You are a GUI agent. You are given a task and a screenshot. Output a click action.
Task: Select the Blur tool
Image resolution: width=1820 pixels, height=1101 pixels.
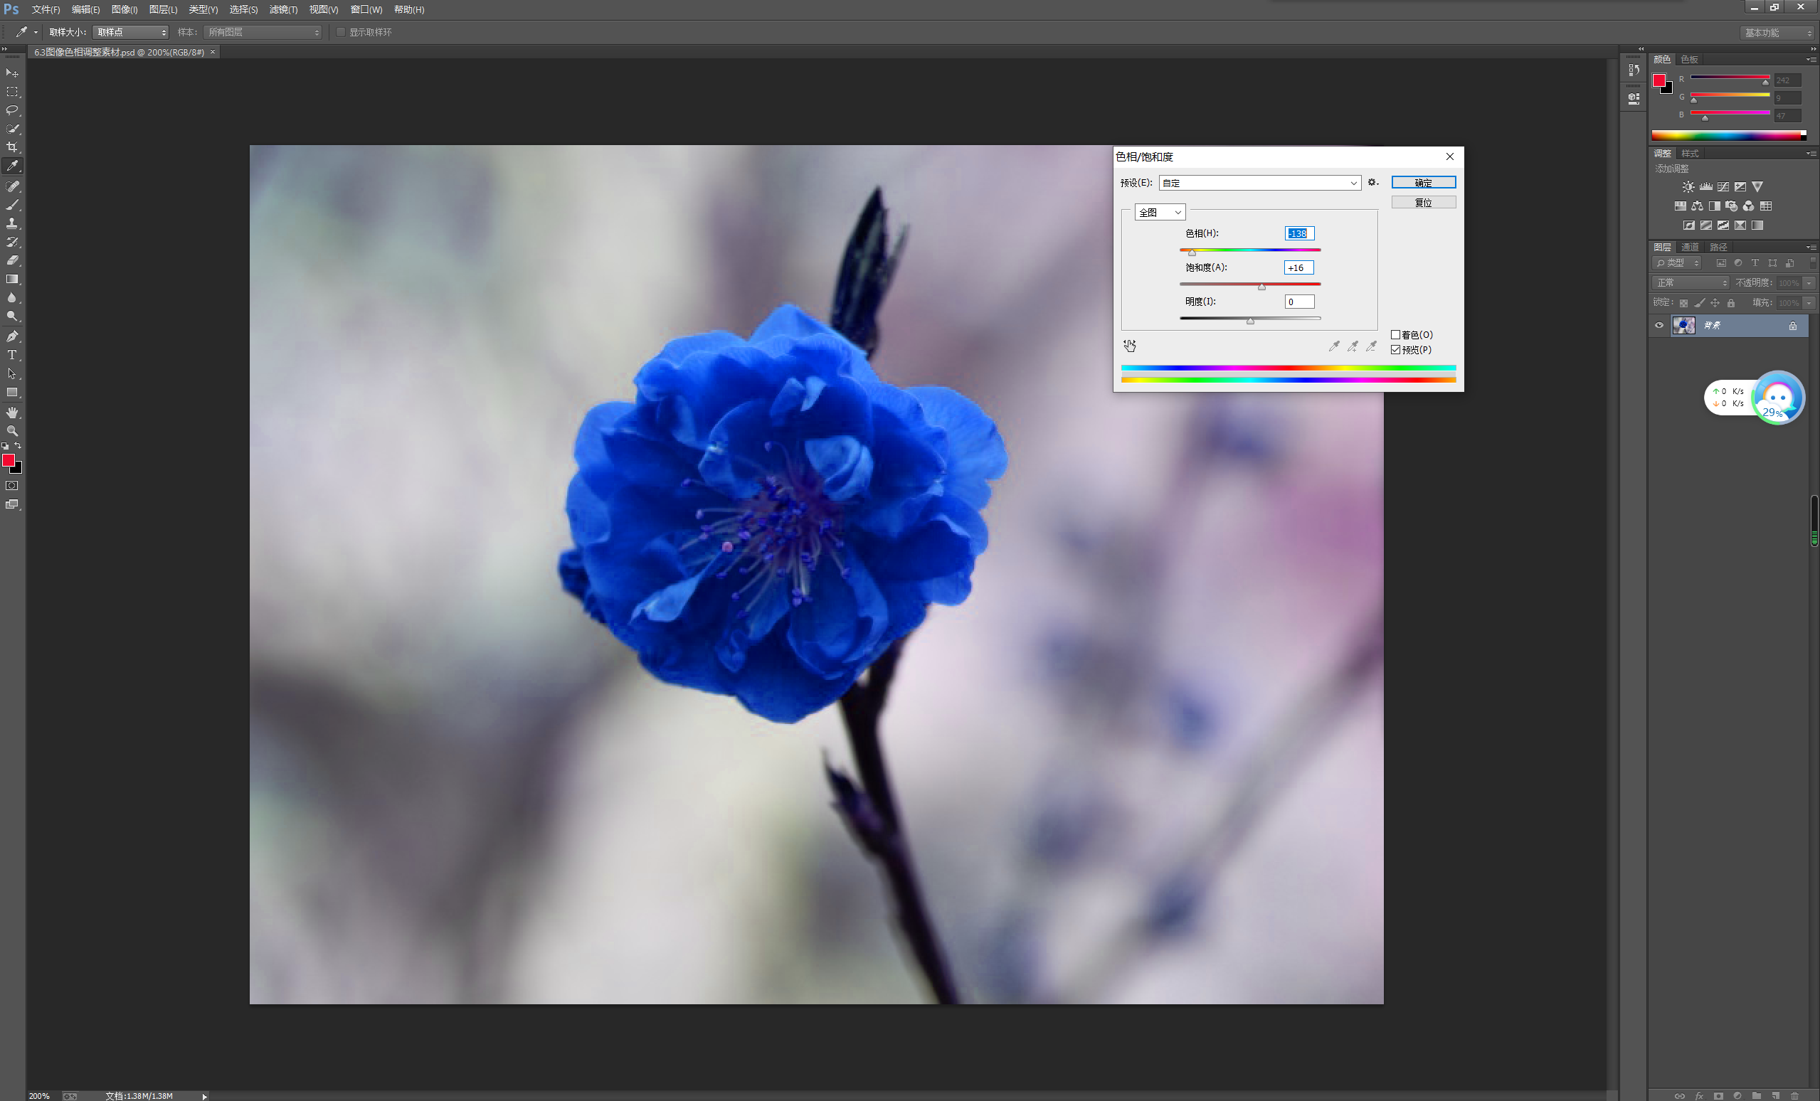pyautogui.click(x=13, y=297)
